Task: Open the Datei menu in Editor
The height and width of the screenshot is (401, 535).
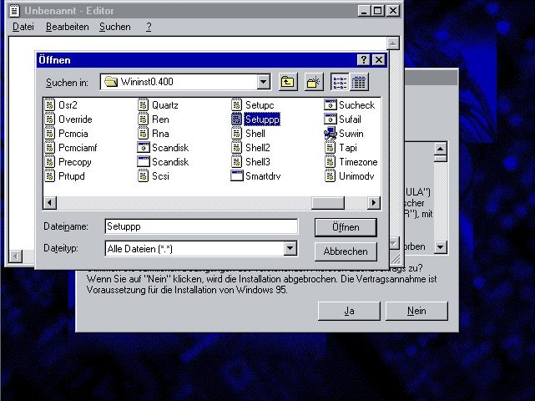Action: 23,27
